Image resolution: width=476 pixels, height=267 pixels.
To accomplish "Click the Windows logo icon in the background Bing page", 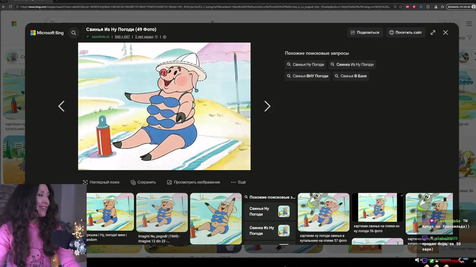I will click(x=14, y=24).
